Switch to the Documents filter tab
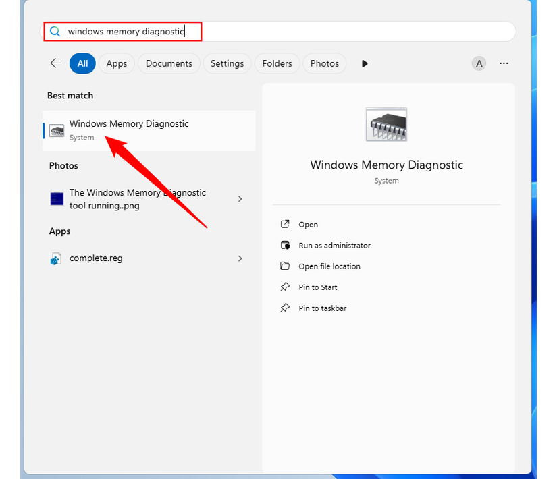Screen dimensions: 557x479 pos(169,63)
